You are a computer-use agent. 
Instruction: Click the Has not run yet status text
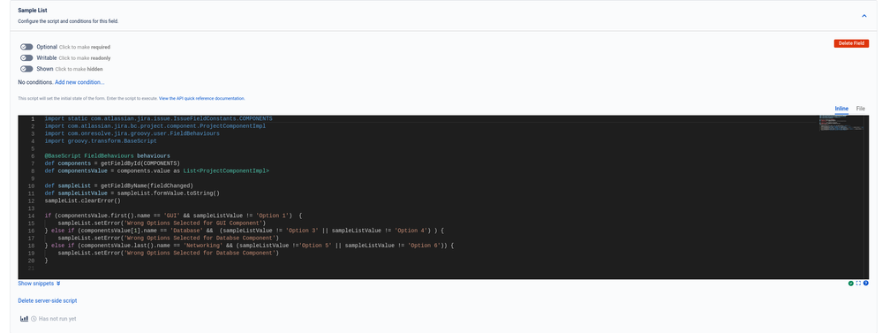coord(57,319)
